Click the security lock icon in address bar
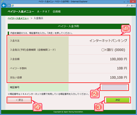Screen dimensions: 137x115 pyautogui.click(x=132, y=6)
